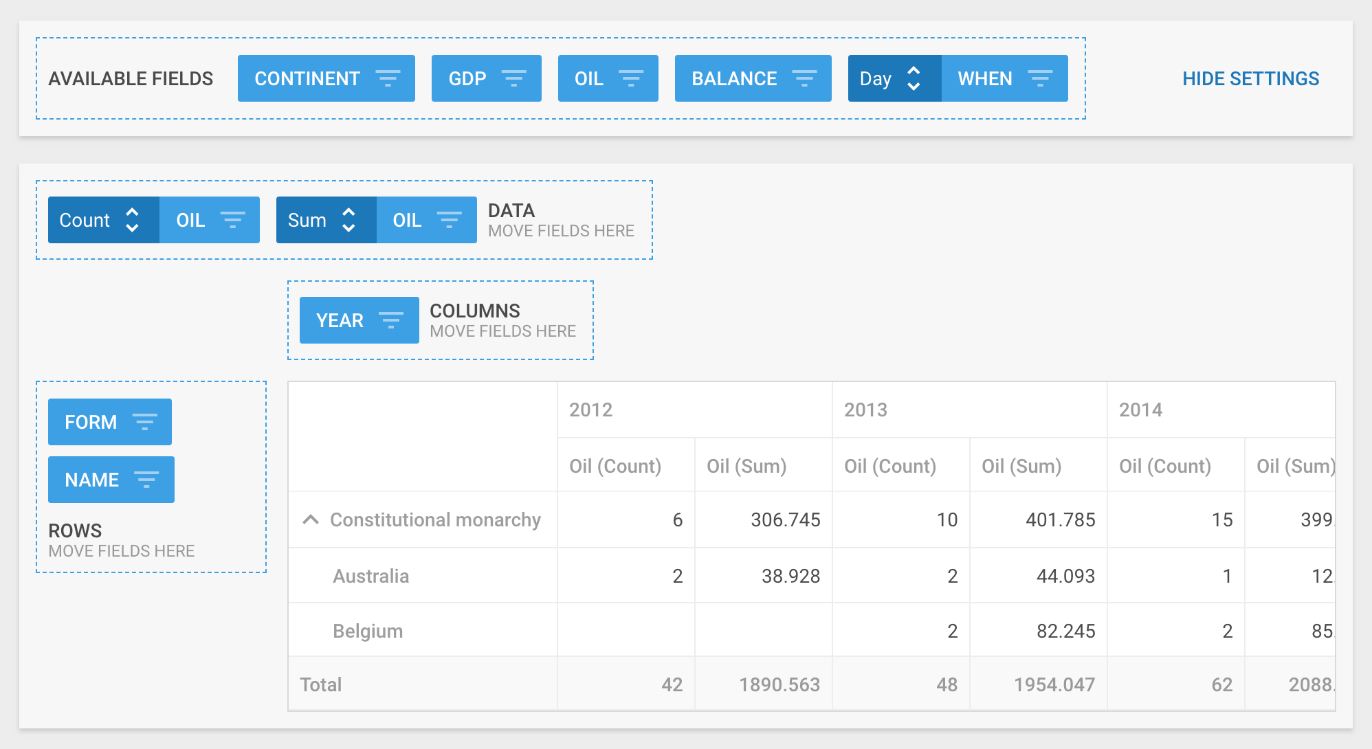Click filter icon on FORM row field
The width and height of the screenshot is (1372, 749).
pyautogui.click(x=144, y=422)
